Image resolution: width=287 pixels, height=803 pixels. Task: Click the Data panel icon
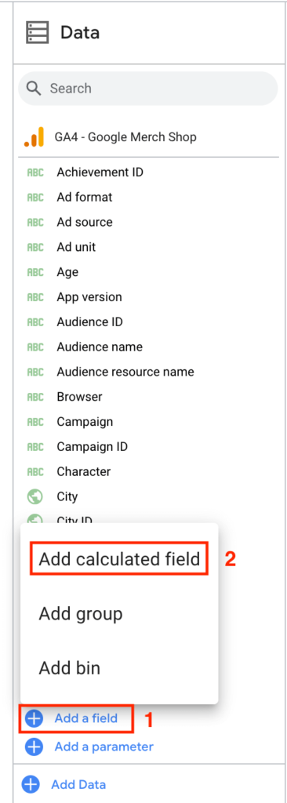(x=38, y=33)
